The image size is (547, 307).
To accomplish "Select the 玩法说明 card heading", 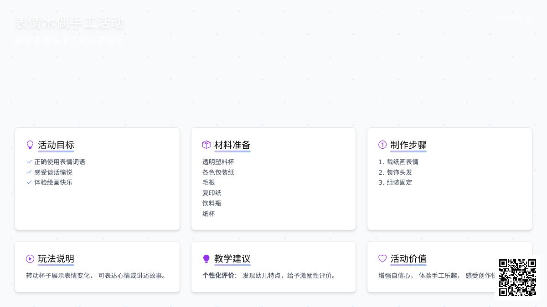I will pos(56,259).
